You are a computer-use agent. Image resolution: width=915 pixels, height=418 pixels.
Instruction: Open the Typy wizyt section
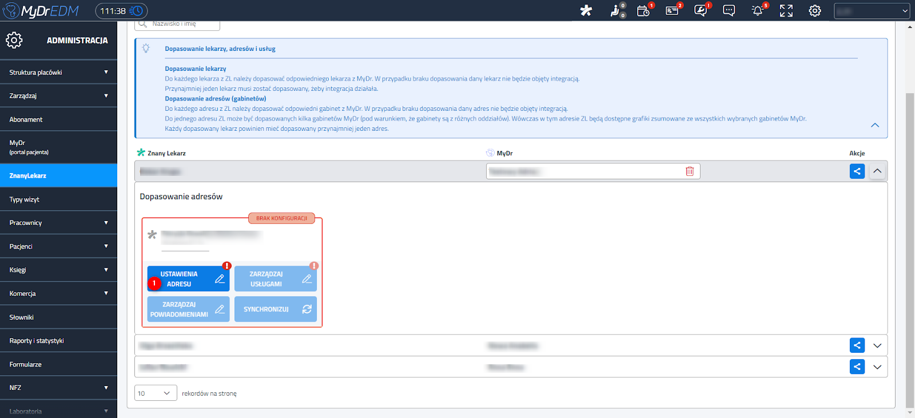click(58, 199)
